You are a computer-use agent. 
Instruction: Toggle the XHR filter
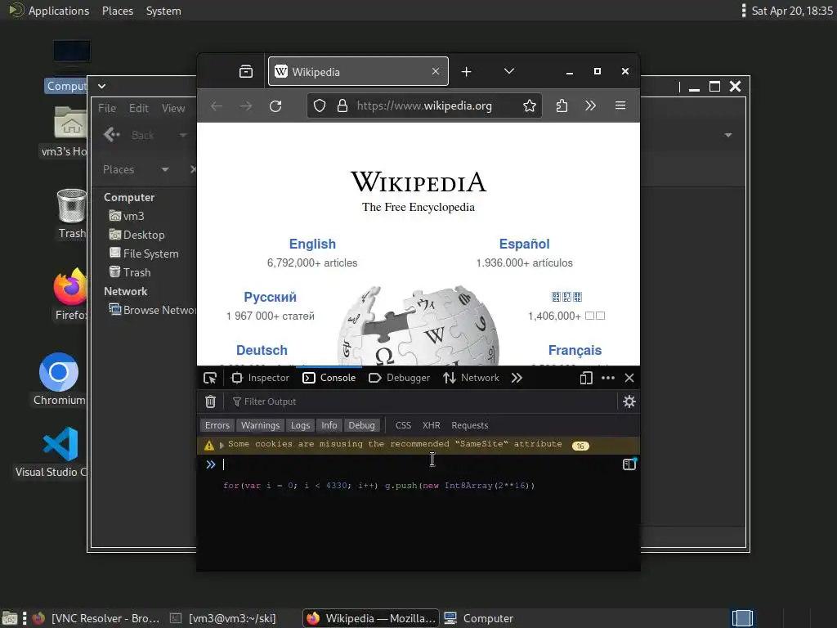pyautogui.click(x=432, y=425)
